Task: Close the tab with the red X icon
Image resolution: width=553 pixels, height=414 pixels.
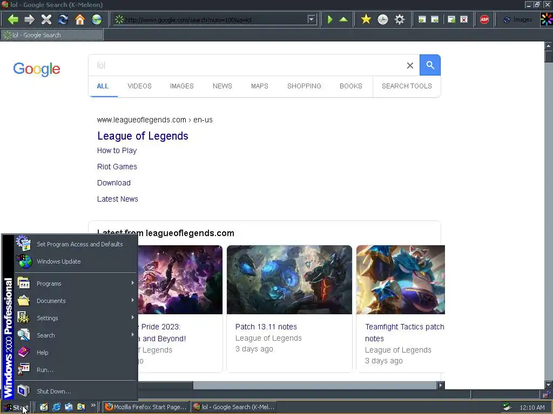Action: (x=464, y=19)
